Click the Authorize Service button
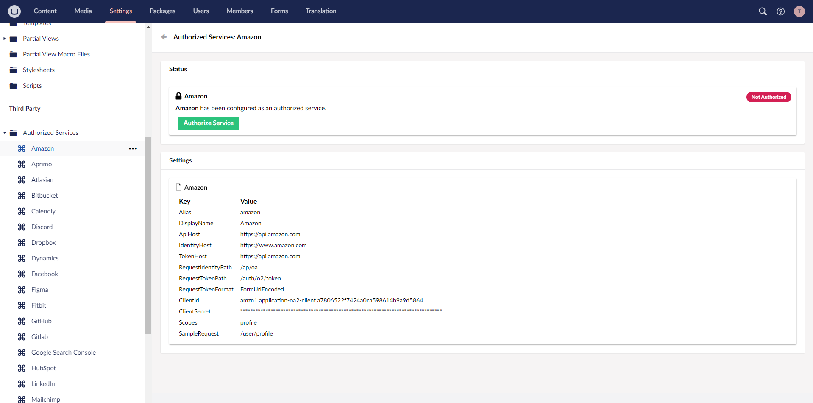The height and width of the screenshot is (403, 813). (209, 123)
